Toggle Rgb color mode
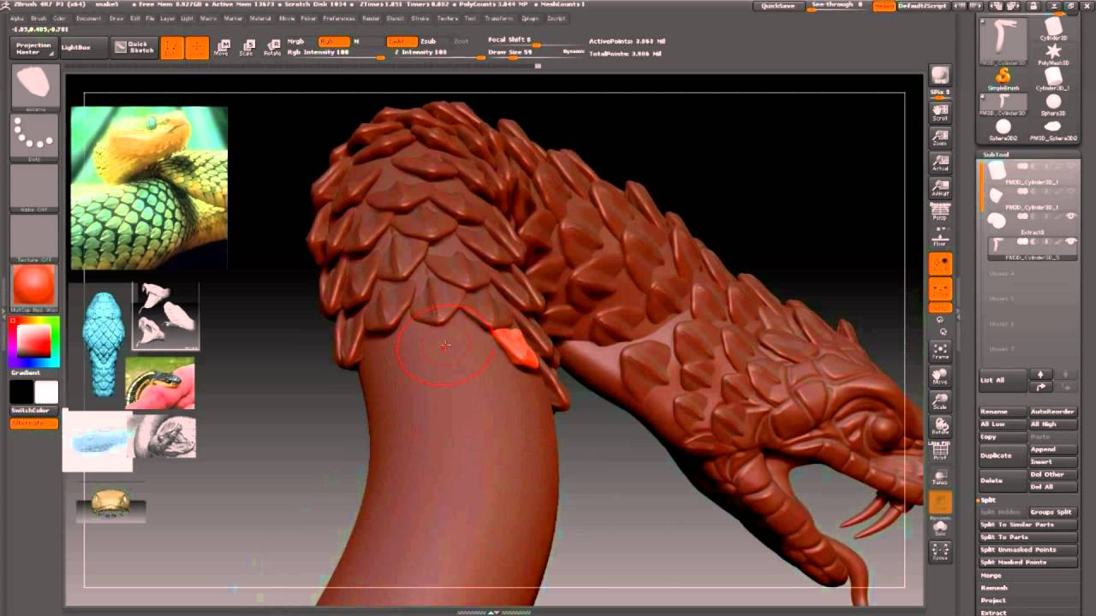Viewport: 1096px width, 616px height. tap(334, 41)
